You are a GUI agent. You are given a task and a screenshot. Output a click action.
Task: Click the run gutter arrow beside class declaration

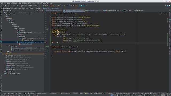point(49,47)
